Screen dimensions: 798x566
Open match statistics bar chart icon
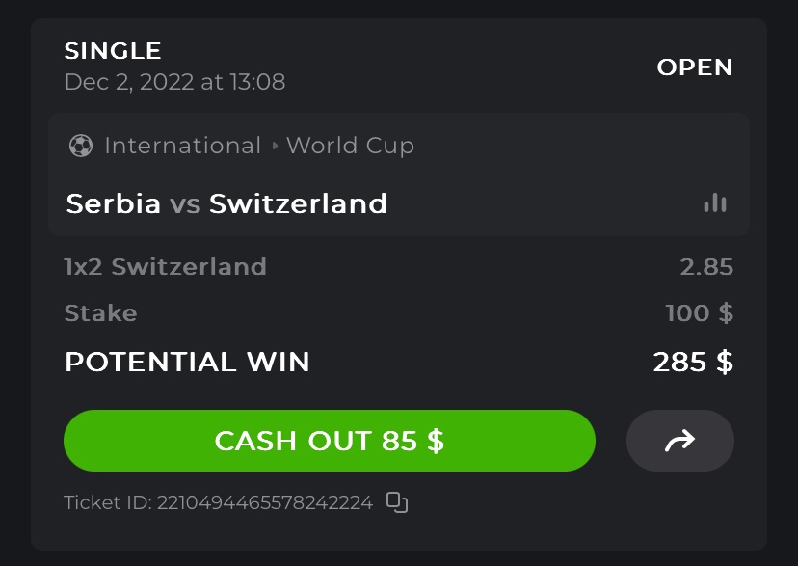[x=715, y=202]
